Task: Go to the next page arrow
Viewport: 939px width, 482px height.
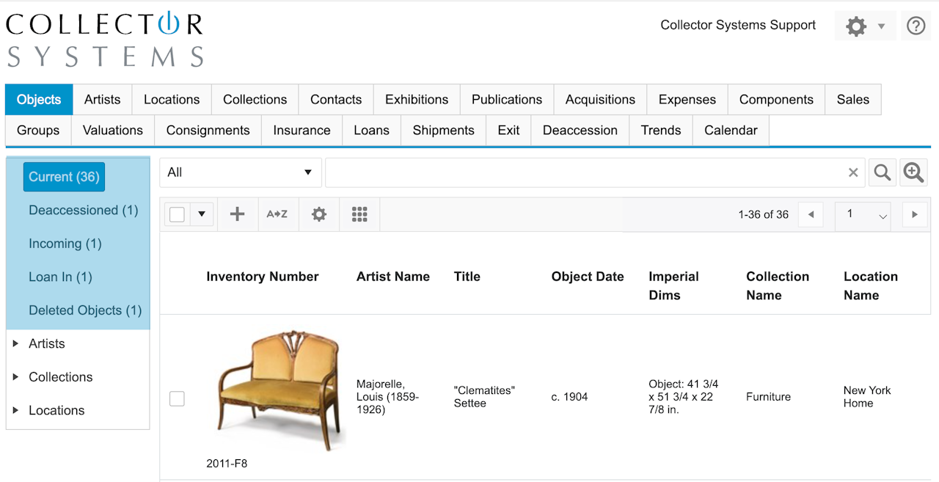Action: point(914,214)
